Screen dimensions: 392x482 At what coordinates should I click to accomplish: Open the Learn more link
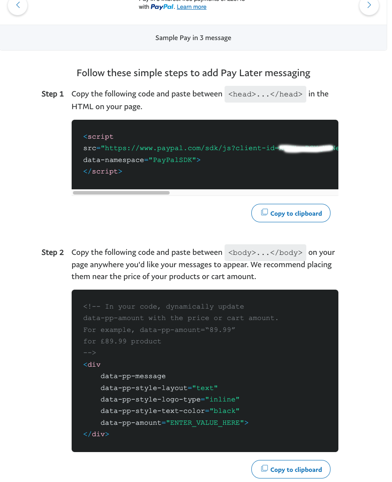pos(192,7)
